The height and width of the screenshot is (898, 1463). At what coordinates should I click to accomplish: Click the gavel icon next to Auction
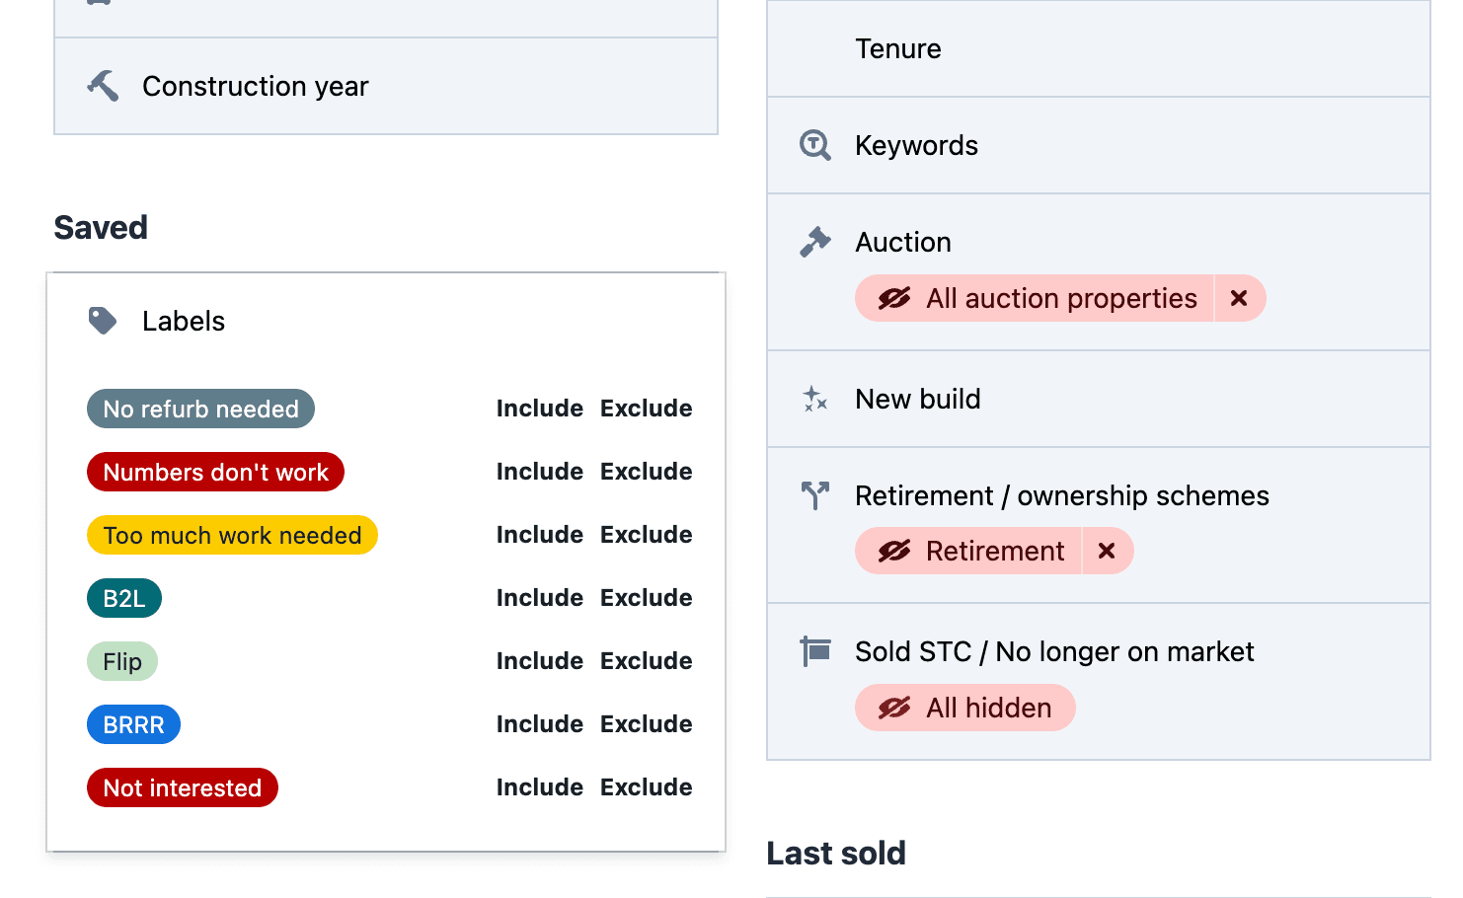(814, 241)
